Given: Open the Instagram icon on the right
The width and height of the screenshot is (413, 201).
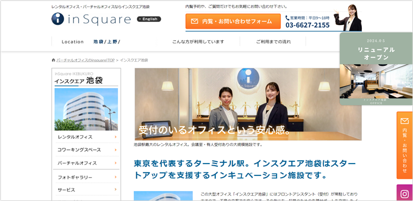Looking at the screenshot, I should pyautogui.click(x=404, y=194).
